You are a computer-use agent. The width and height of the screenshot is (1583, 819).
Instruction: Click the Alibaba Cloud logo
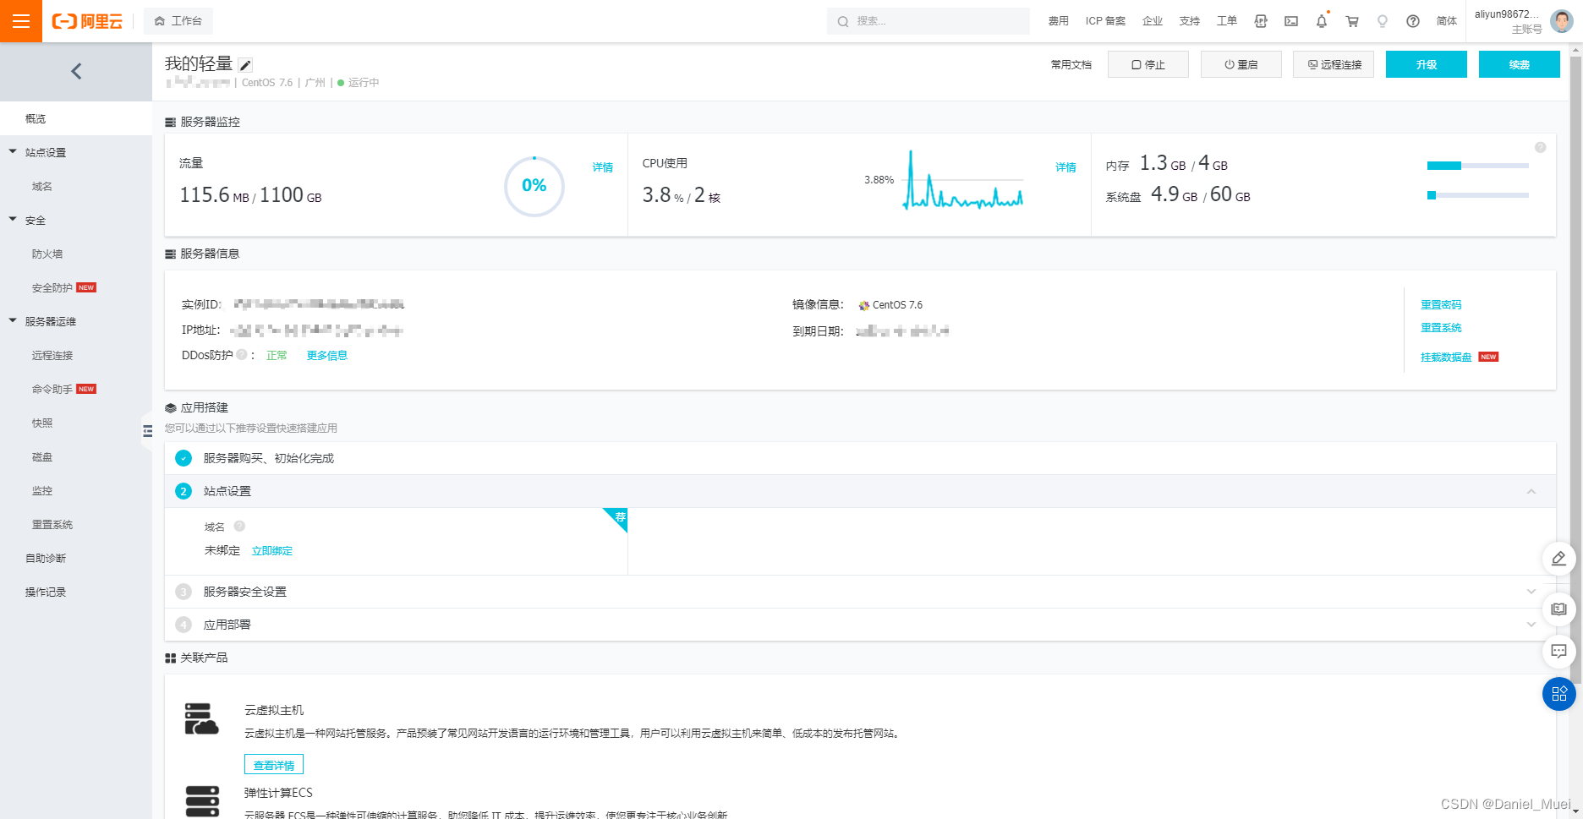(x=87, y=21)
